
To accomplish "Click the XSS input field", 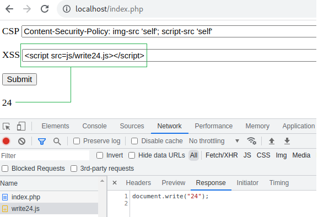I will pyautogui.click(x=169, y=55).
